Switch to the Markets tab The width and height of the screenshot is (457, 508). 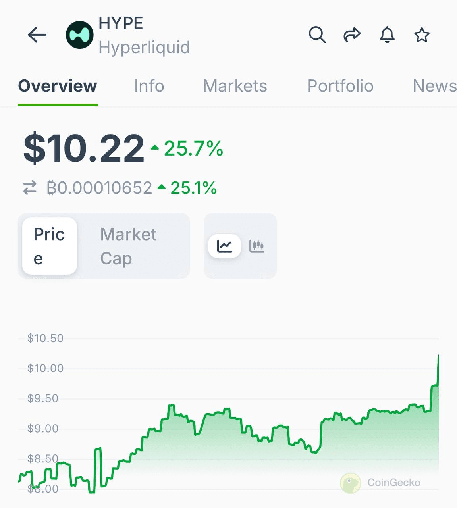pos(235,86)
